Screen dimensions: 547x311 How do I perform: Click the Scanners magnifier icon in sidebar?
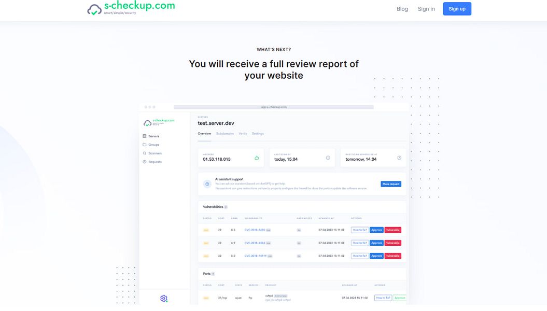[145, 153]
